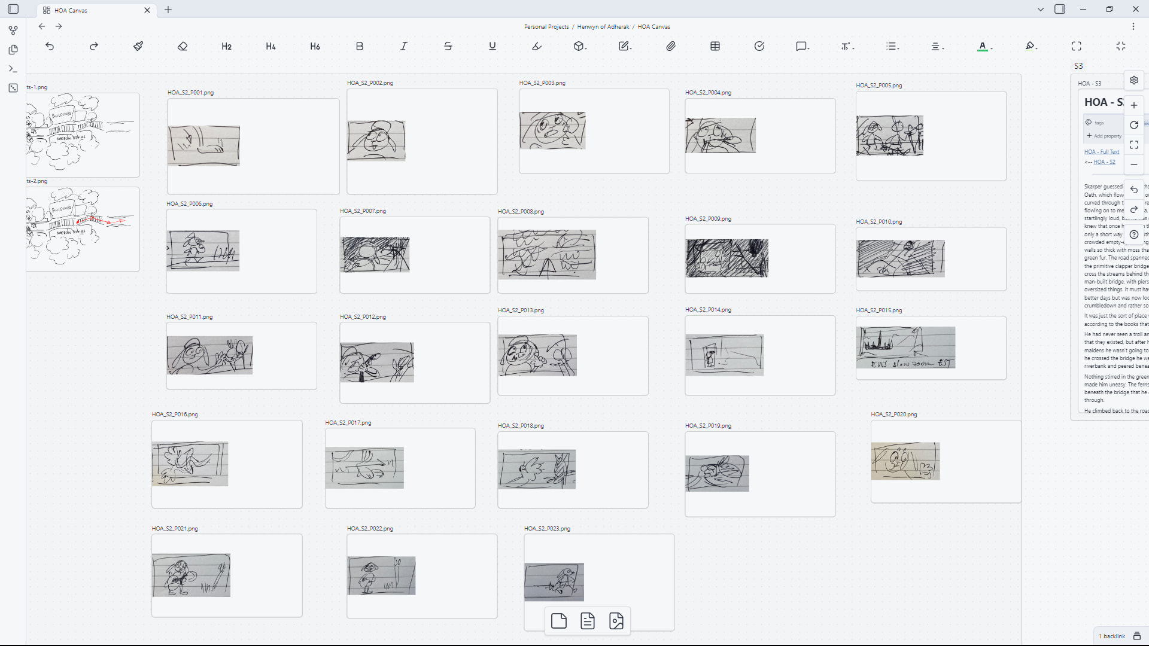Click the 1 backlink button

[1111, 636]
